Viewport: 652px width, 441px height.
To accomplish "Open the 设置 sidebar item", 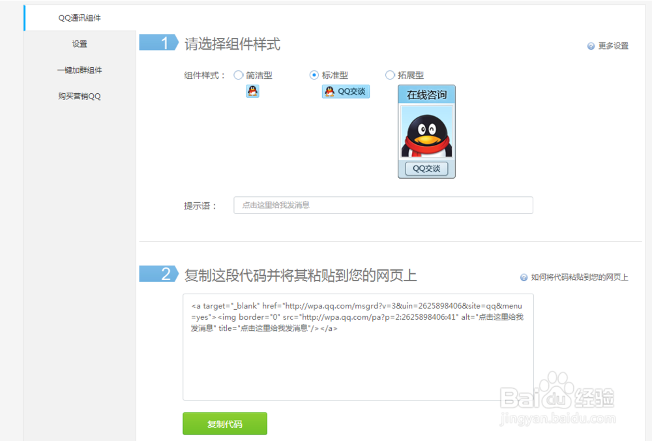I will (x=80, y=44).
